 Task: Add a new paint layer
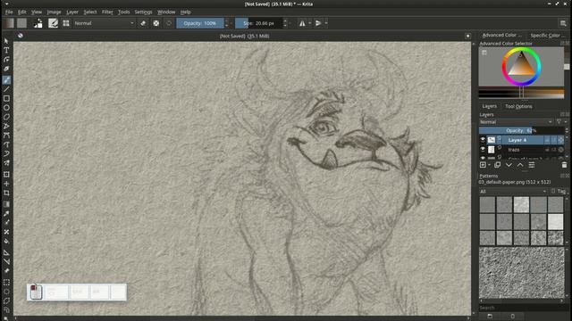point(483,165)
